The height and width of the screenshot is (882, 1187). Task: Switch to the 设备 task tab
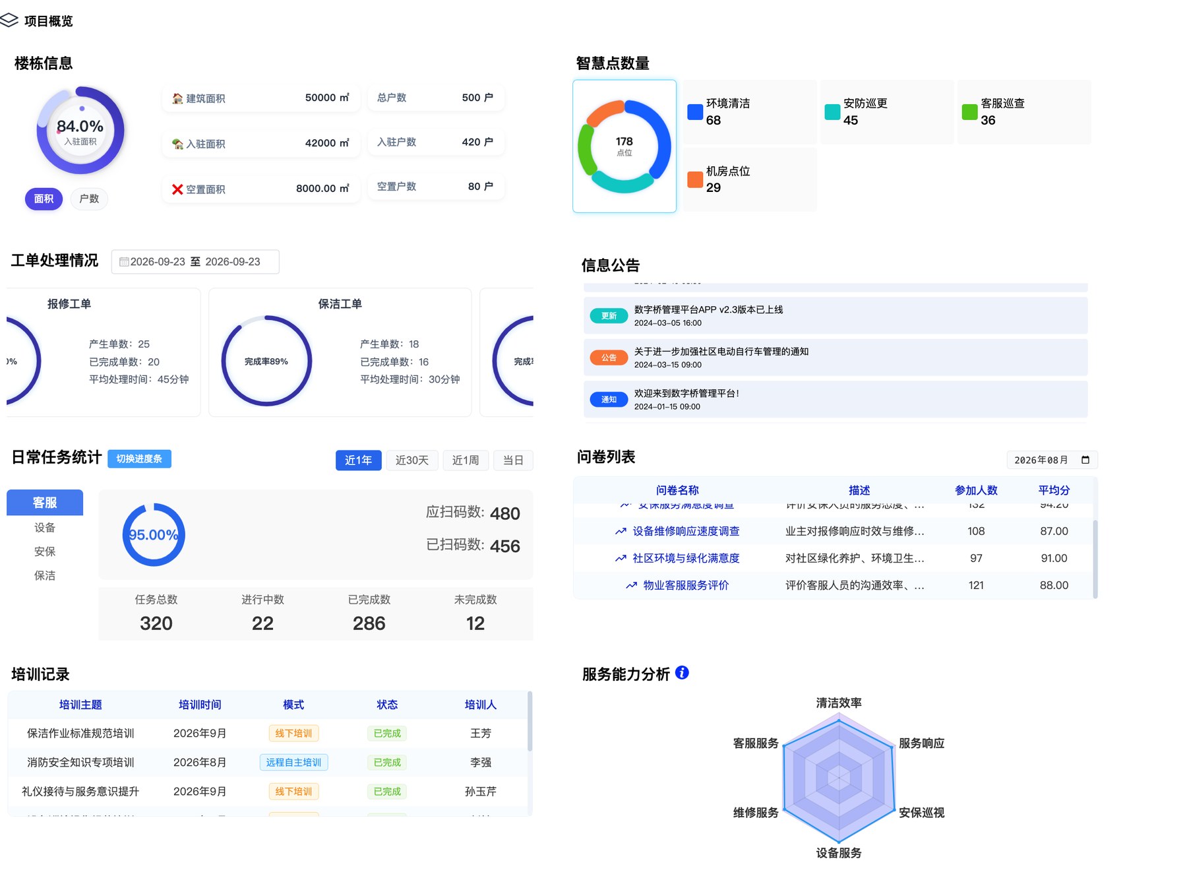(x=45, y=527)
